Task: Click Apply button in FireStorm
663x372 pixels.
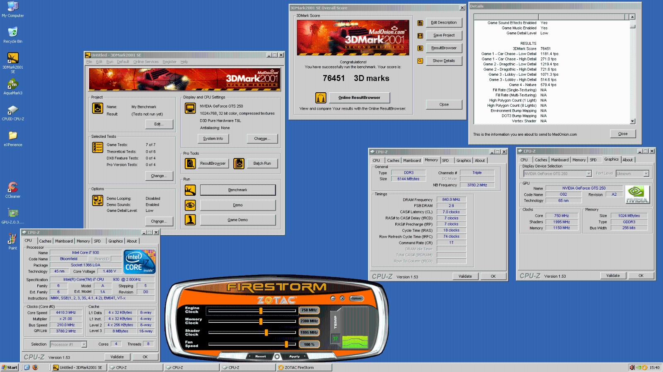Action: point(294,356)
